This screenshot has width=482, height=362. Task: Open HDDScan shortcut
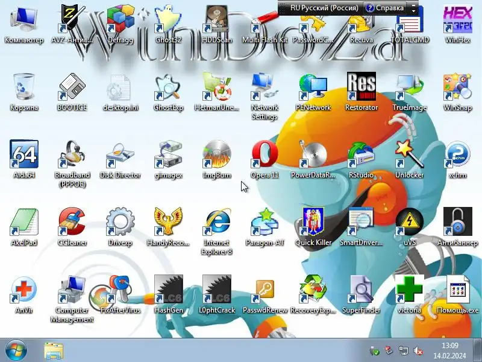(217, 25)
